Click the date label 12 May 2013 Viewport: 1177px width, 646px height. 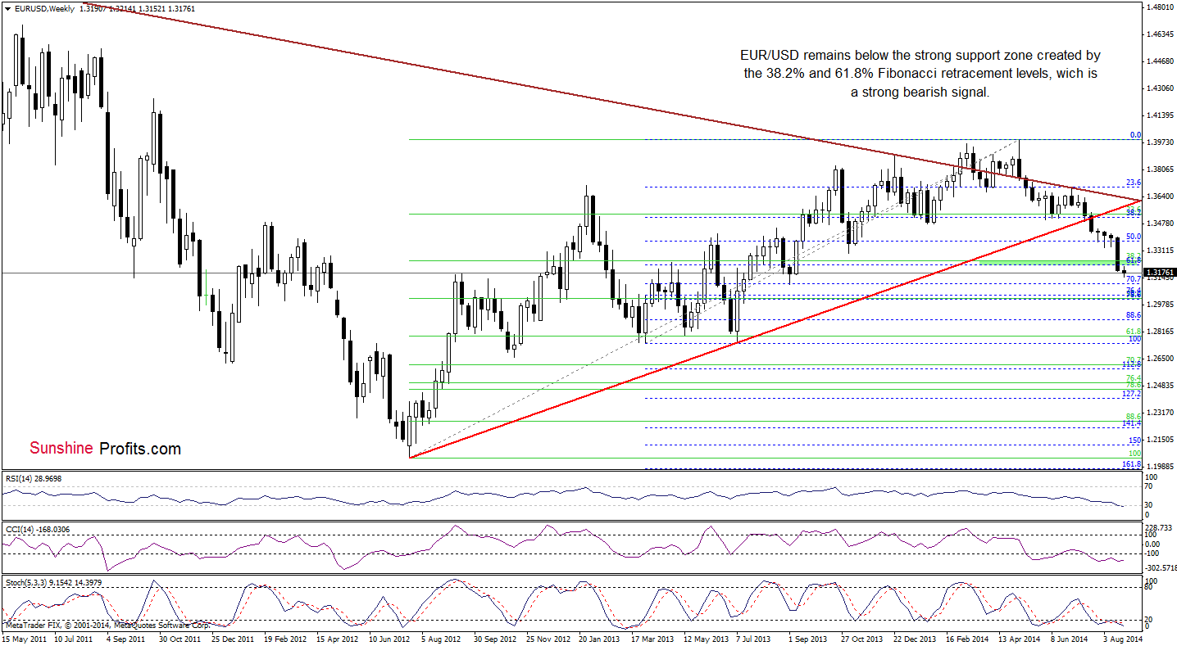click(x=706, y=637)
